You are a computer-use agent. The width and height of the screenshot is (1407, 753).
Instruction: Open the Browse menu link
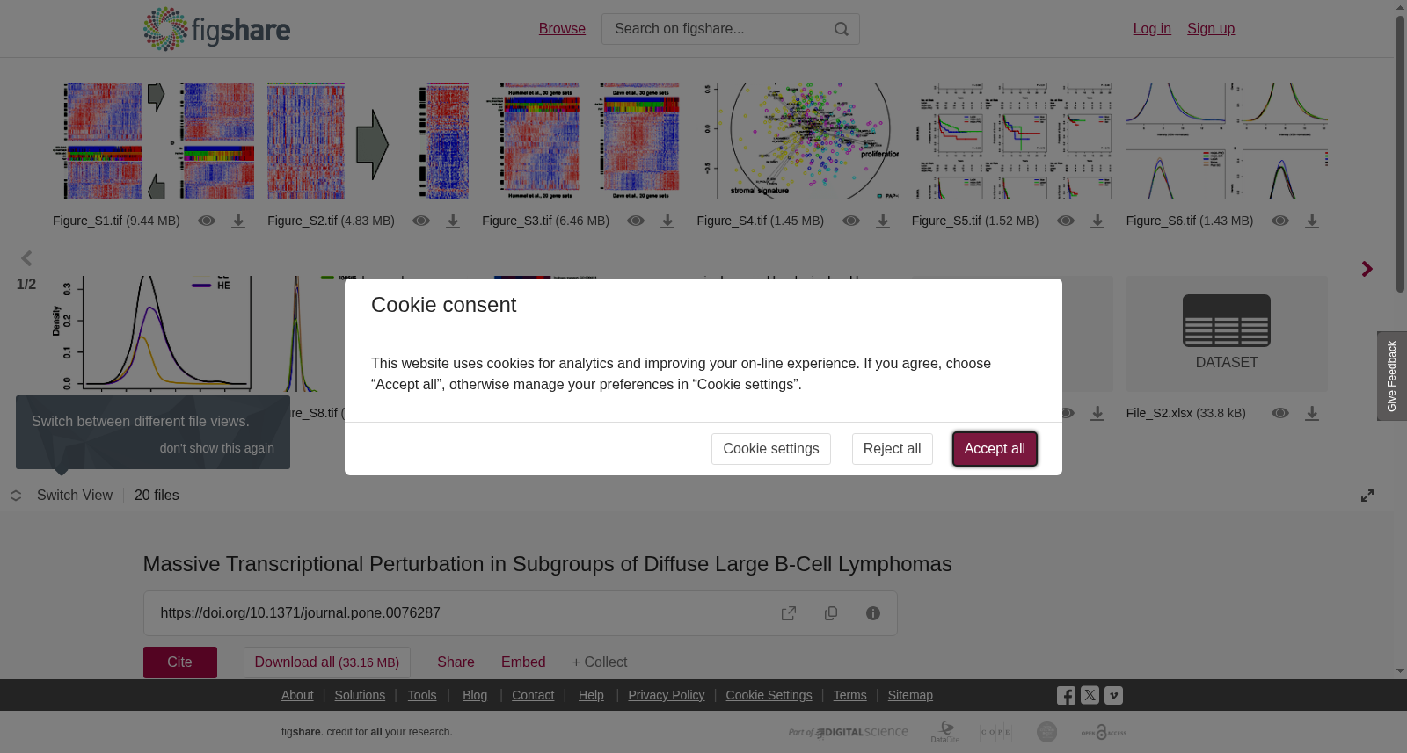(562, 29)
